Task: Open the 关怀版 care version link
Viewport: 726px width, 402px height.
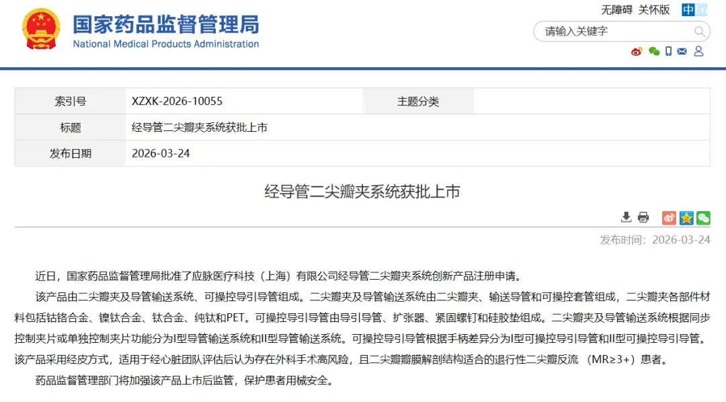Action: point(654,9)
